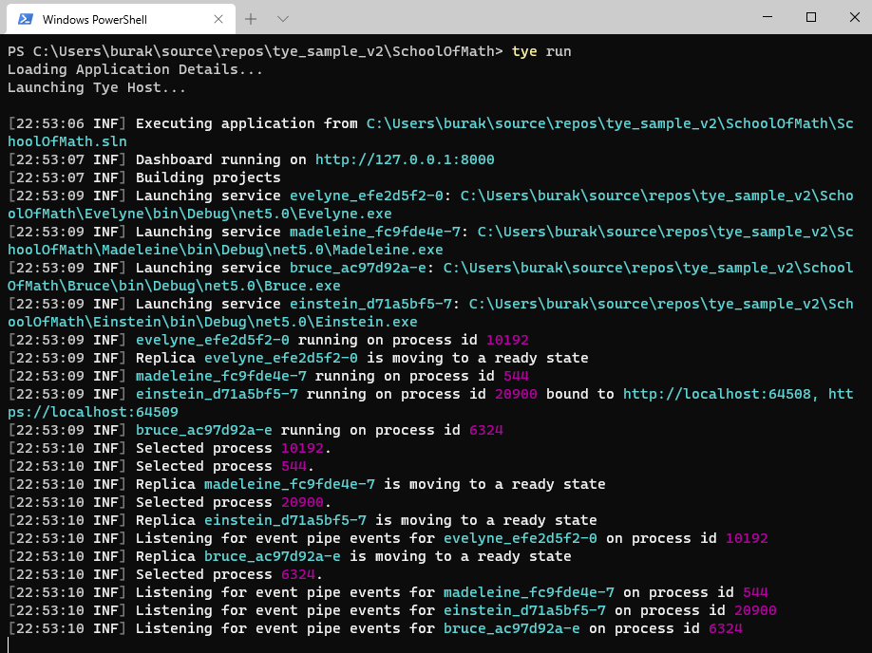The width and height of the screenshot is (872, 653).
Task: Click 'Launching Tye Host...' output line
Action: pyautogui.click(x=96, y=87)
